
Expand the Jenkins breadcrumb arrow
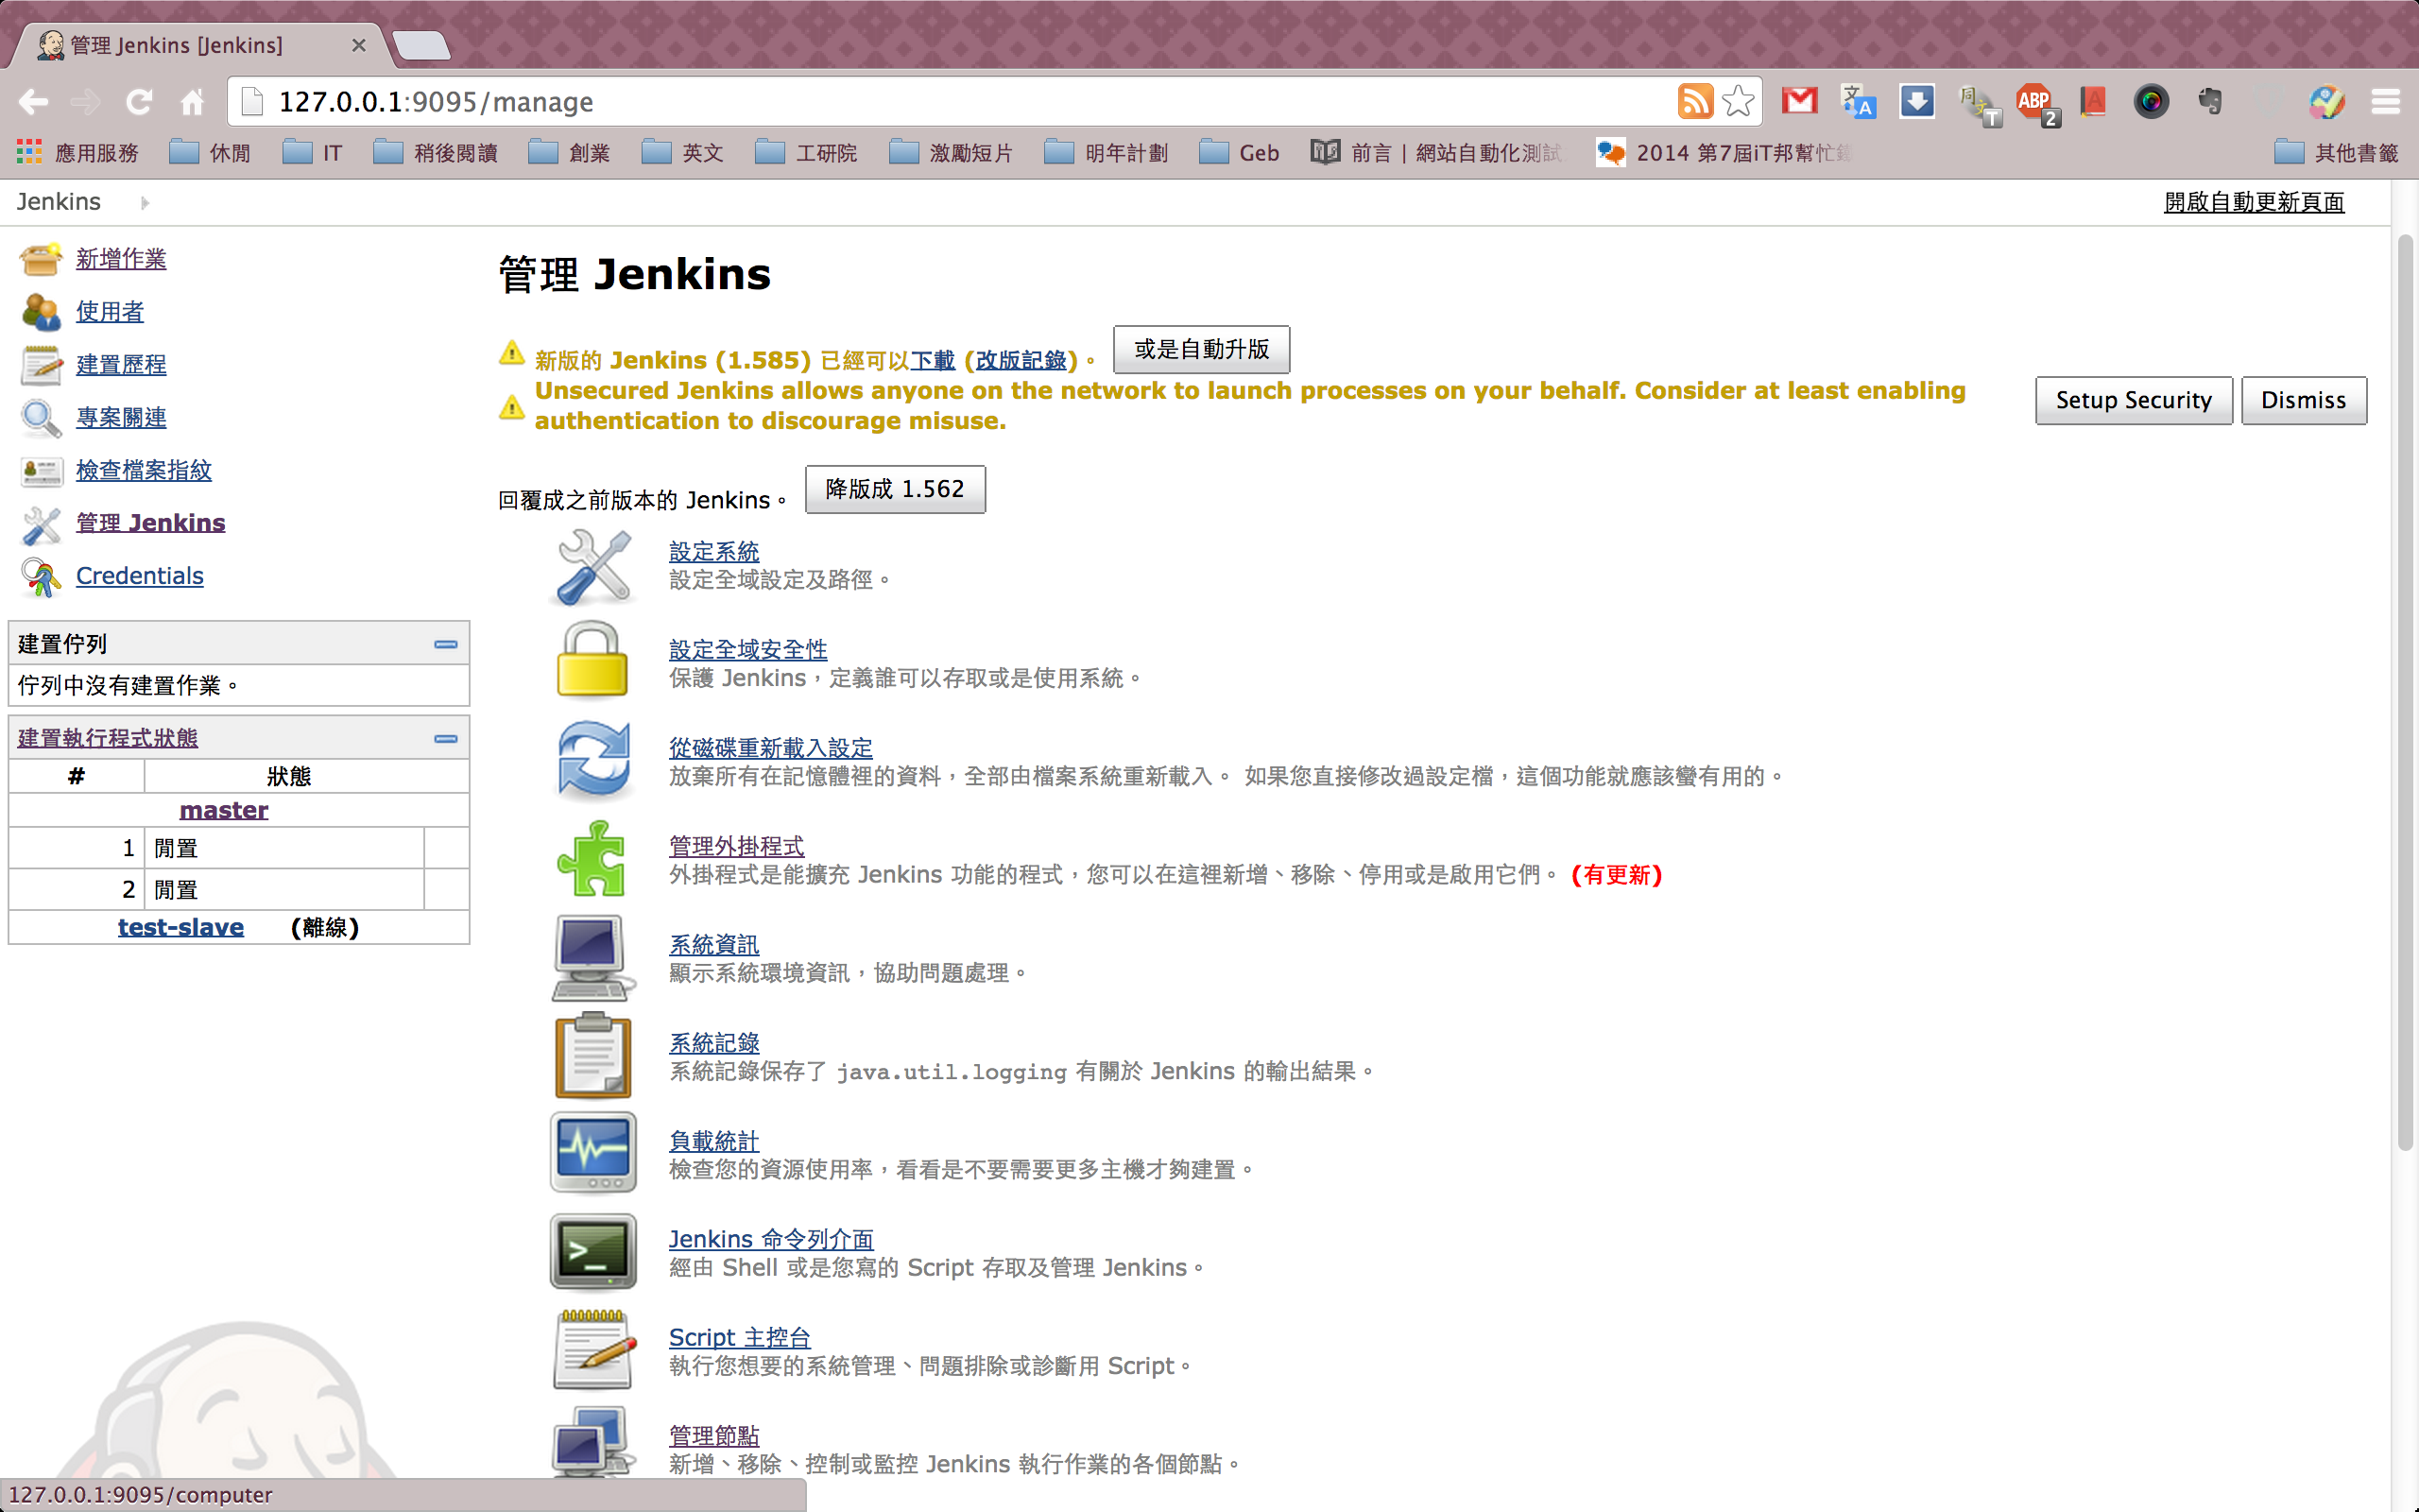(x=145, y=203)
